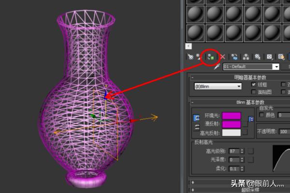Click the red X Reset Map icon
This screenshot has width=290, height=193.
click(222, 56)
